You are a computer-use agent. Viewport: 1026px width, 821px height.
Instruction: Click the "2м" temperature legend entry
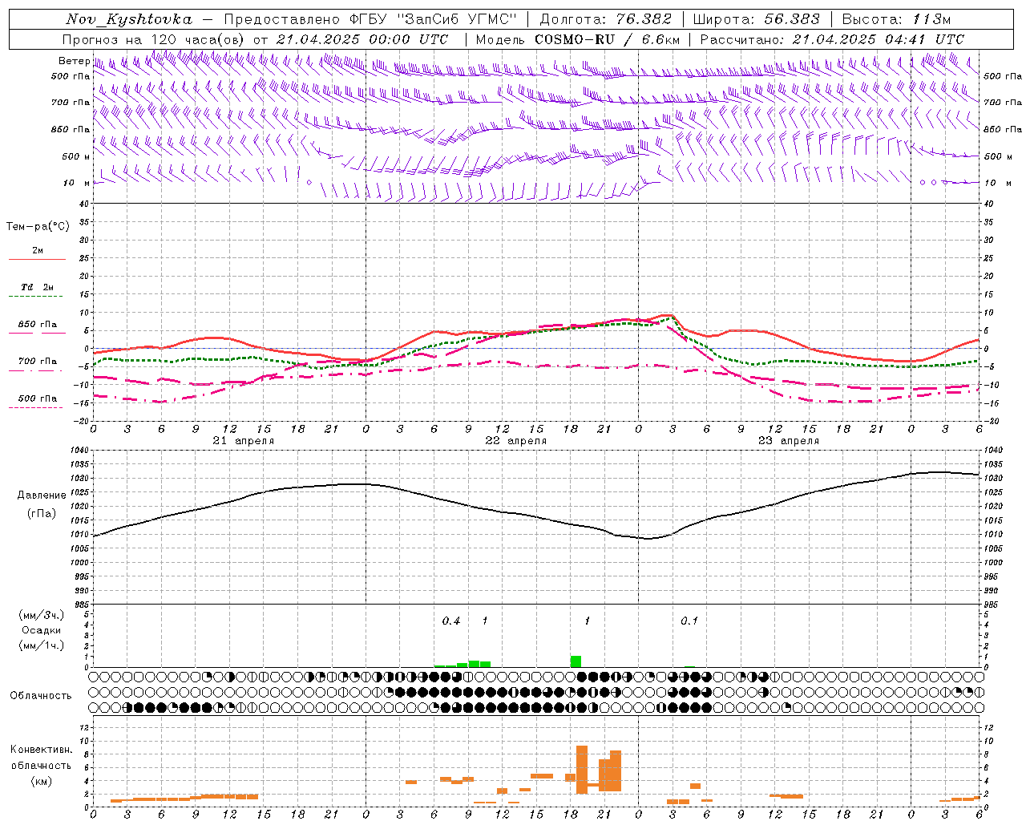click(38, 250)
